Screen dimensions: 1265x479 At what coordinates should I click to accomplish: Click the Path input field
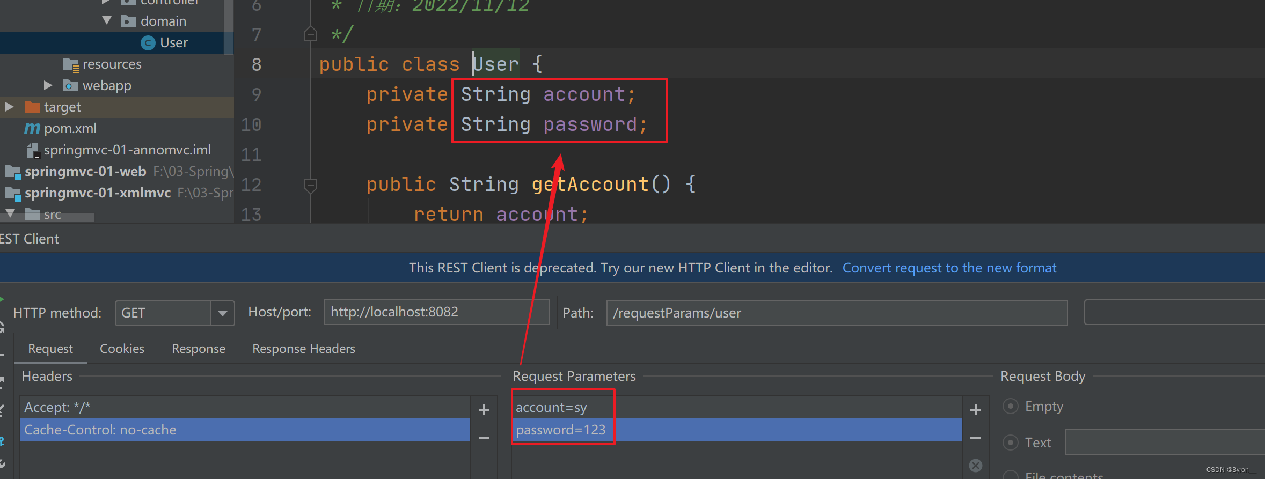837,313
